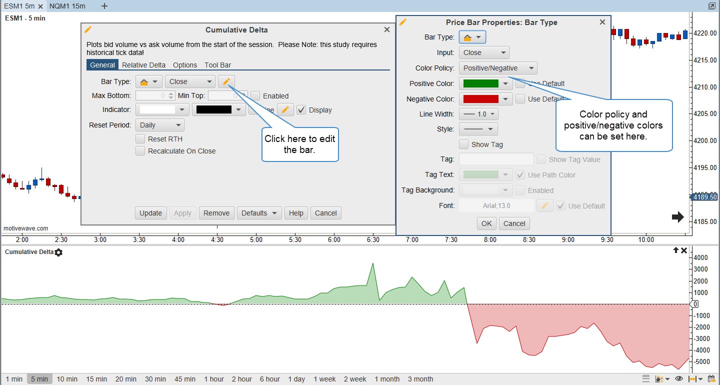
Task: Open the Line Width dropdown
Action: tap(478, 114)
